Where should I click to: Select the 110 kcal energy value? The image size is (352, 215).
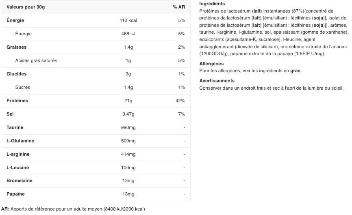pyautogui.click(x=128, y=20)
